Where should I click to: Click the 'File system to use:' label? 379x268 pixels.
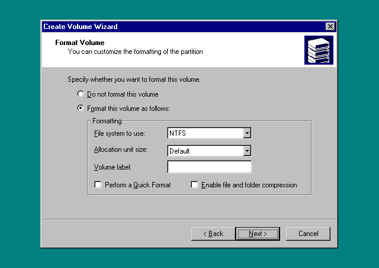pos(119,134)
